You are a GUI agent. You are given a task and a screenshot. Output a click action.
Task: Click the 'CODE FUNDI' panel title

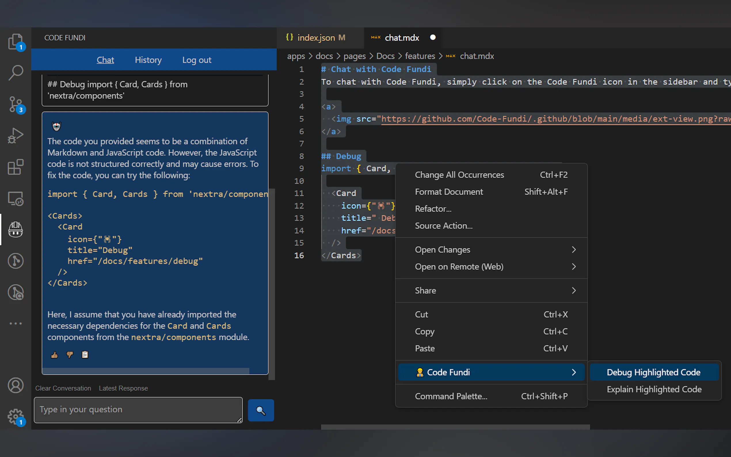(65, 38)
